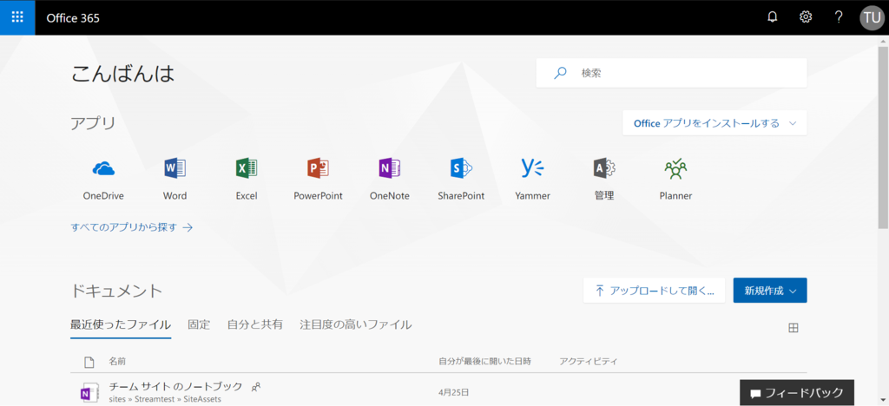Switch to grid view icon
Viewport: 889px width, 406px height.
(794, 327)
